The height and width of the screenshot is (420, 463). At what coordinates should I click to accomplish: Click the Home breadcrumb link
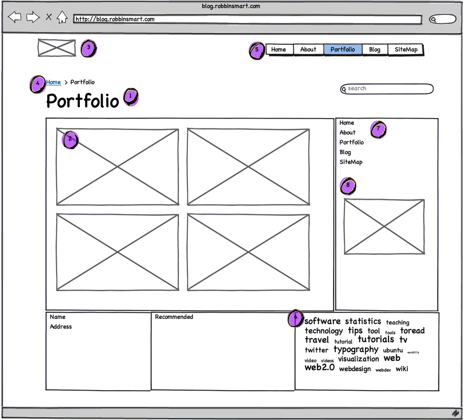point(53,83)
